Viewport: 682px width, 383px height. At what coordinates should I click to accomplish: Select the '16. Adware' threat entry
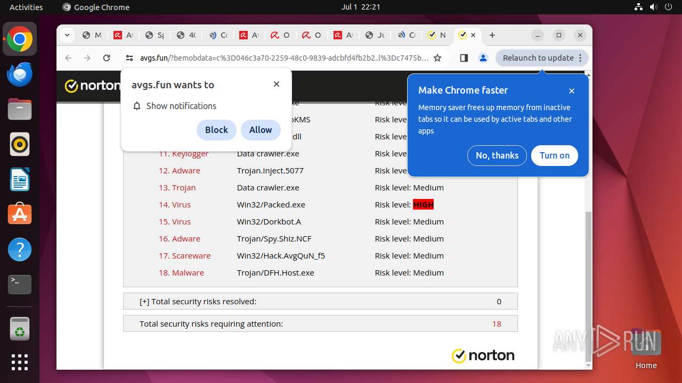(180, 238)
